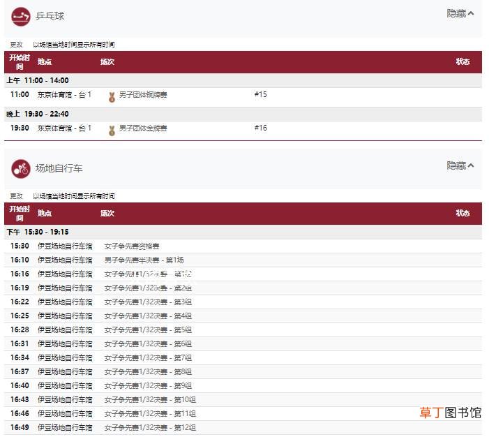
Task: Click match number #15
Action: pyautogui.click(x=261, y=94)
